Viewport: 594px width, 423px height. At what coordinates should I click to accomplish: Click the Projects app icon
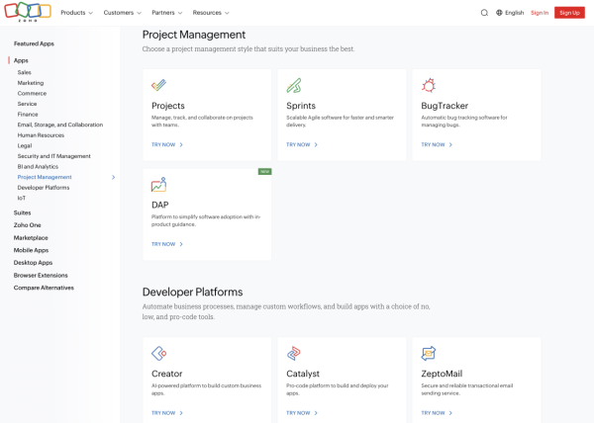[x=158, y=85]
